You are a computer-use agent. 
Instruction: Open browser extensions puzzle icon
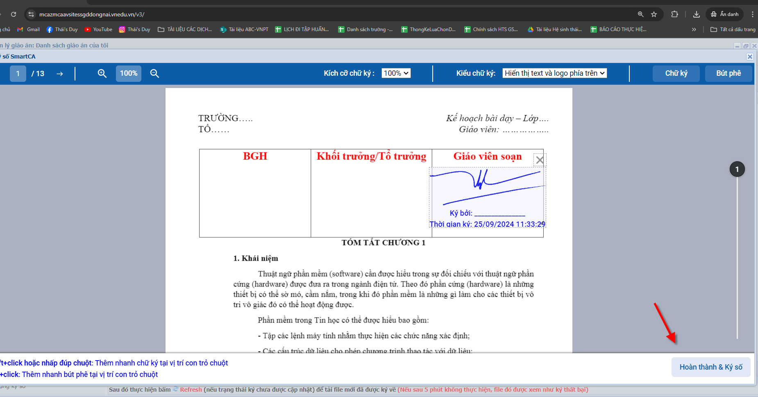coord(674,14)
